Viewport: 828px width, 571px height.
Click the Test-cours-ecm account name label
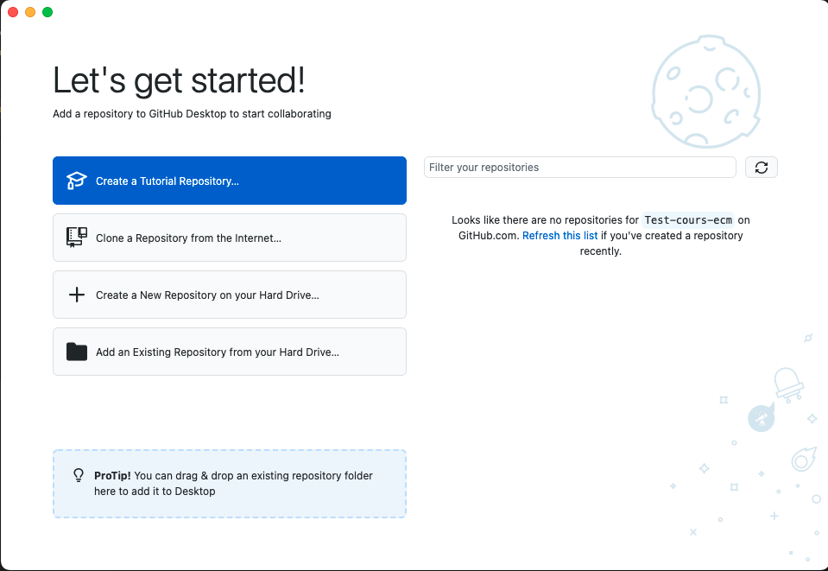(x=688, y=220)
